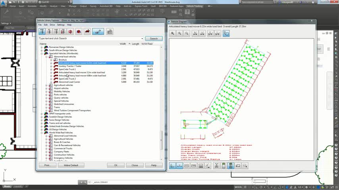Open the Settings menu in library explorer
339x190 pixels.
pos(61,25)
